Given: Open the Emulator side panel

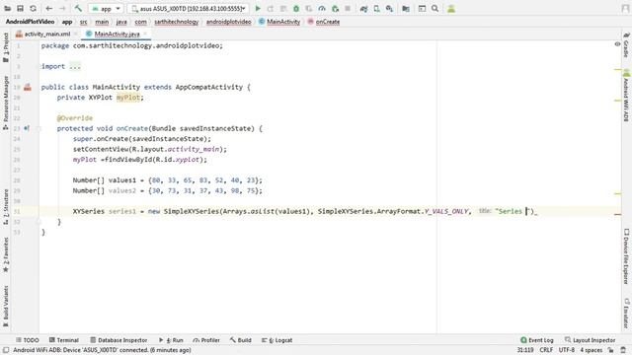Looking at the screenshot, I should click(626, 313).
